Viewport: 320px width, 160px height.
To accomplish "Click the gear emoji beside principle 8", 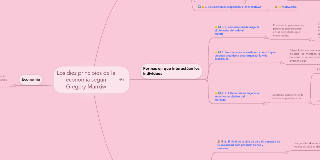I will [x=222, y=142].
